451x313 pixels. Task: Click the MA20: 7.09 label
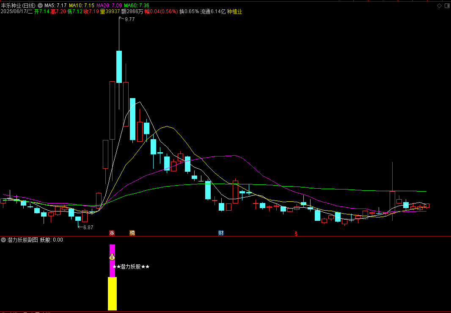coord(109,5)
